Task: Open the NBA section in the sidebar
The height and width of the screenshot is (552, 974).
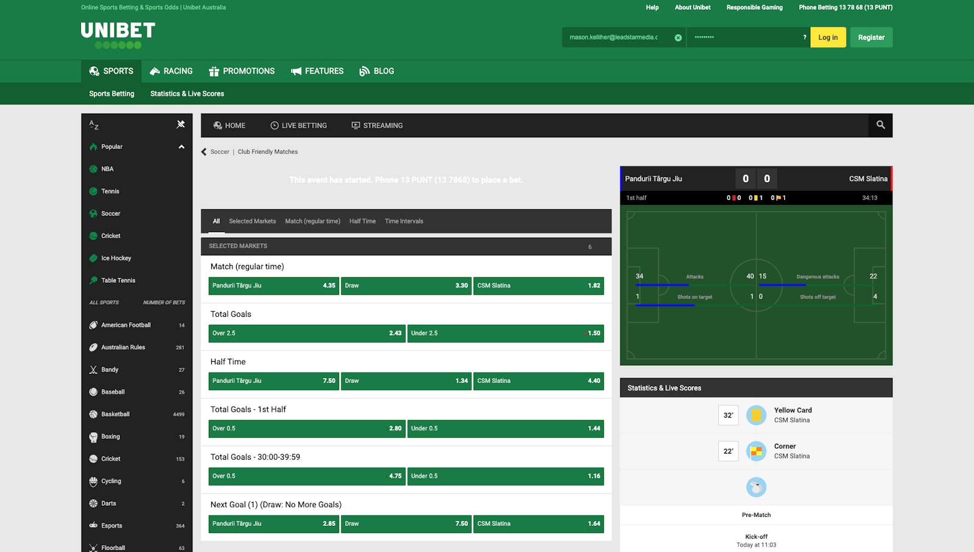Action: (106, 169)
